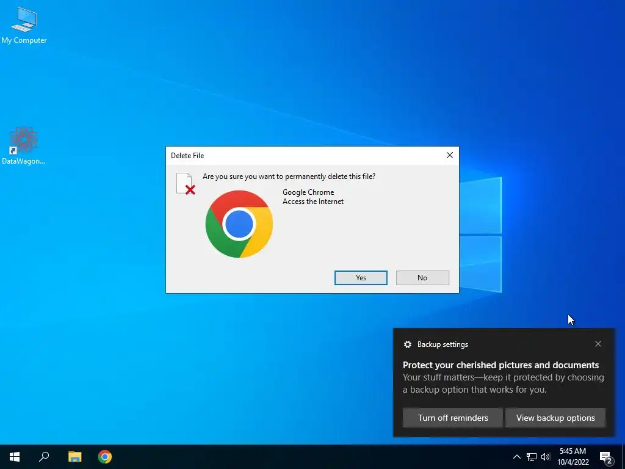Click the Delete File title bar text

click(187, 156)
